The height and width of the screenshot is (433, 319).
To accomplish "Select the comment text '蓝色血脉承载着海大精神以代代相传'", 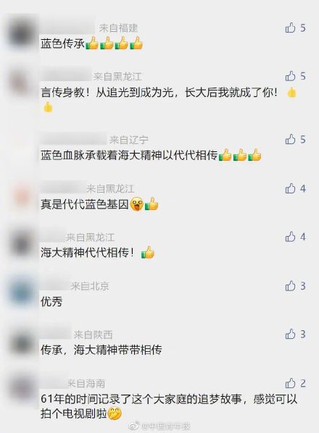I will click(x=129, y=156).
